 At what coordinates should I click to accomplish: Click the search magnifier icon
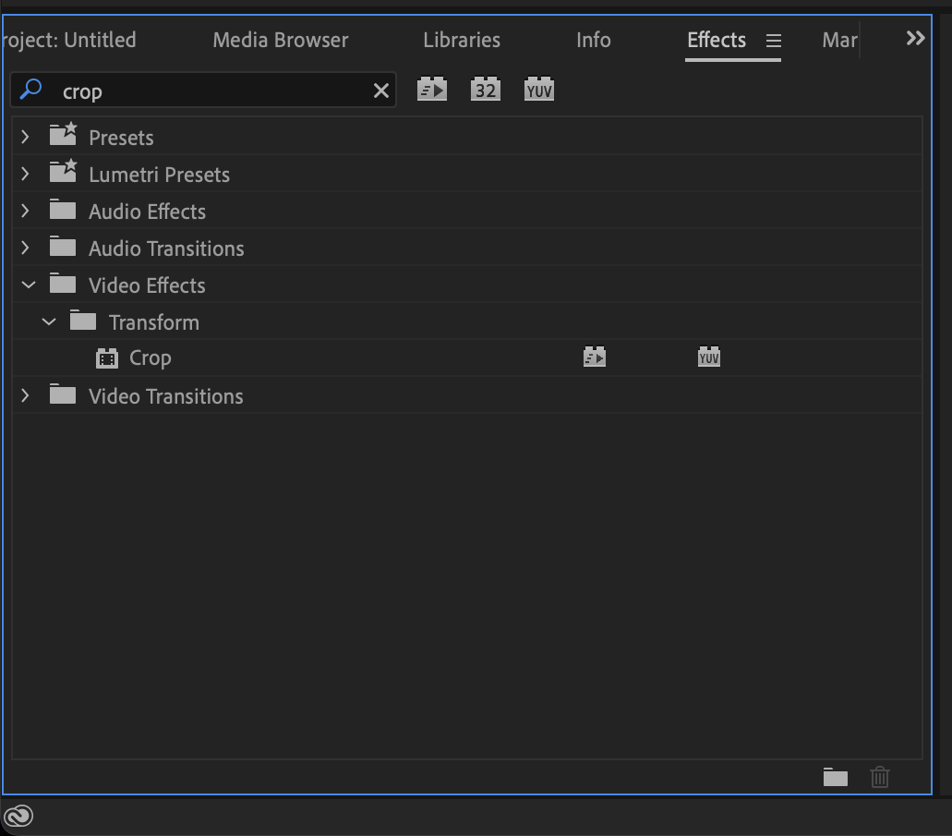pyautogui.click(x=30, y=90)
